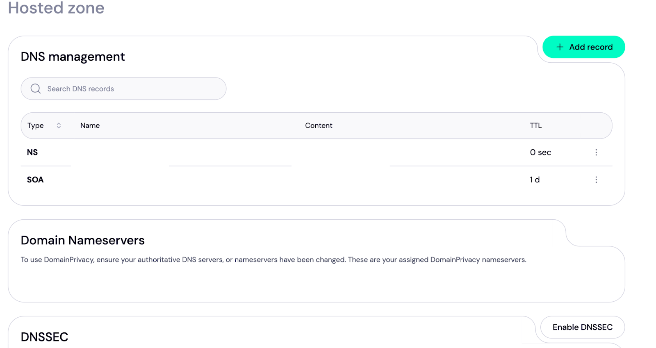This screenshot has width=656, height=348.
Task: Click the plus icon in Add record
Action: (560, 47)
